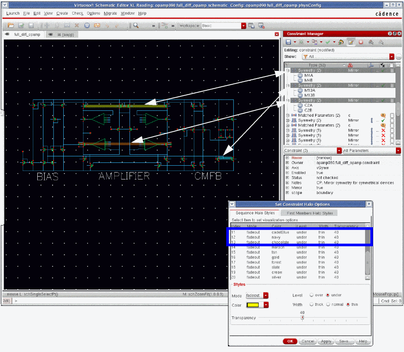
Task: Open the Workspace dropdown showing Basic
Action: click(243, 26)
